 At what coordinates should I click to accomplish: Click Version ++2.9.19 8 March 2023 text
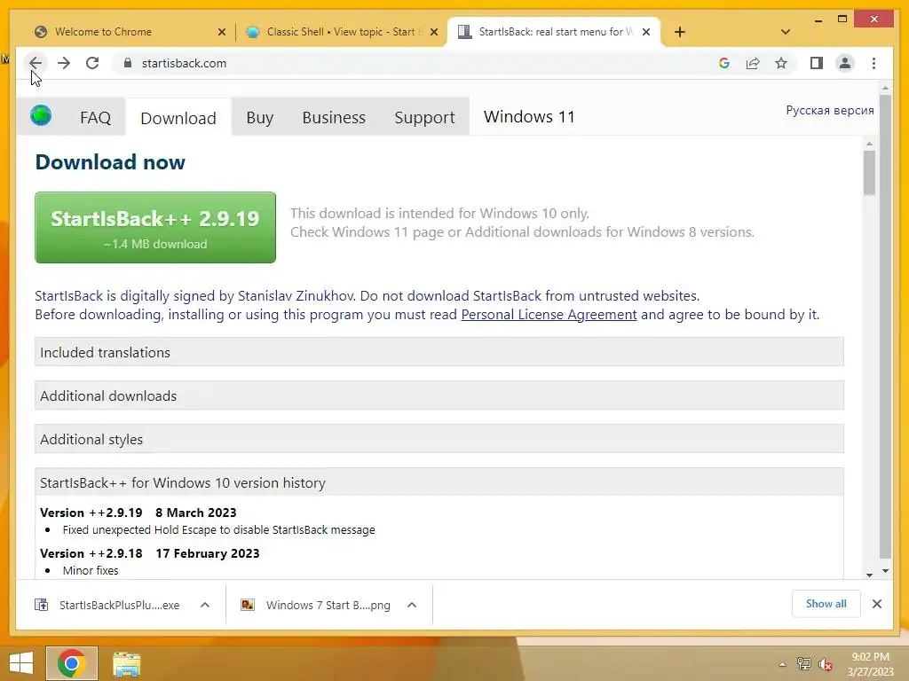point(138,513)
